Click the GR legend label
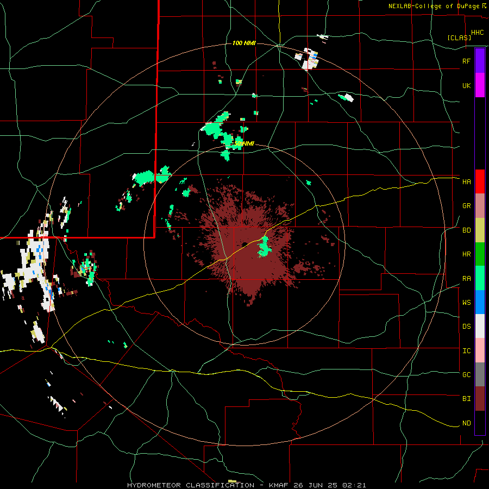The width and height of the screenshot is (489, 489). pos(466,206)
